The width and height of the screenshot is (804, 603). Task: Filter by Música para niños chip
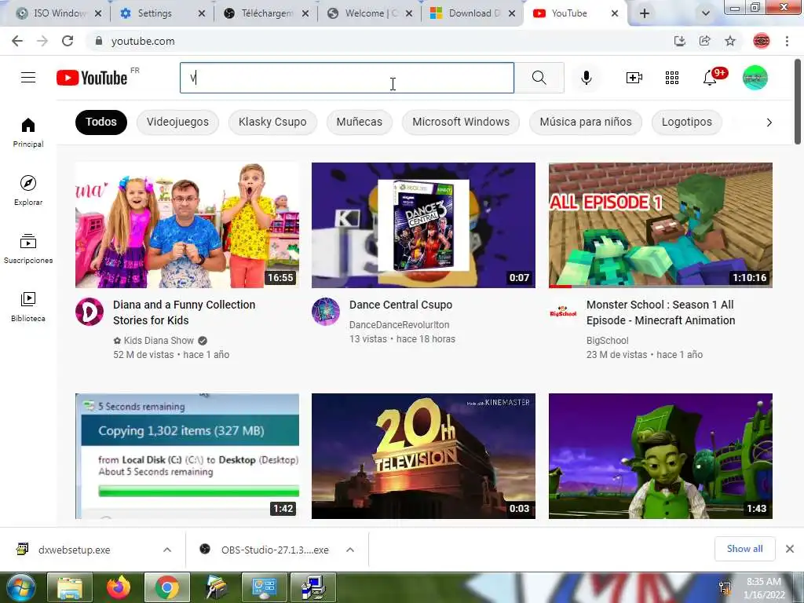pos(586,122)
